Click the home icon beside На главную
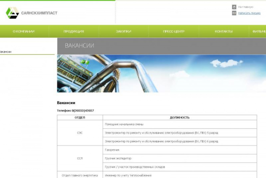 (x=234, y=7)
